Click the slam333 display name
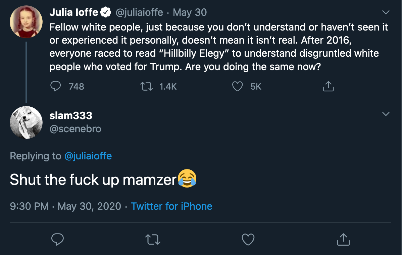The width and height of the screenshot is (402, 255). (x=71, y=116)
